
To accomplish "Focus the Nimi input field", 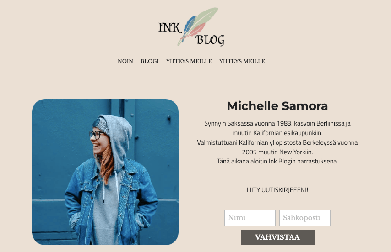I will tap(250, 218).
